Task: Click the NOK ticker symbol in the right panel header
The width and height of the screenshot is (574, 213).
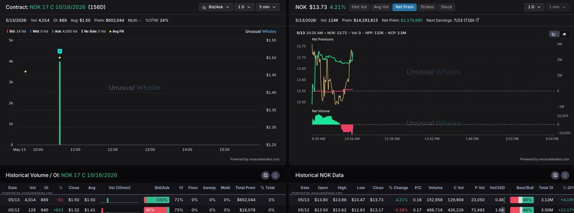Action: [x=301, y=7]
